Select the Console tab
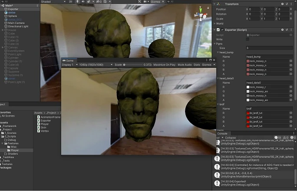 click(222, 133)
